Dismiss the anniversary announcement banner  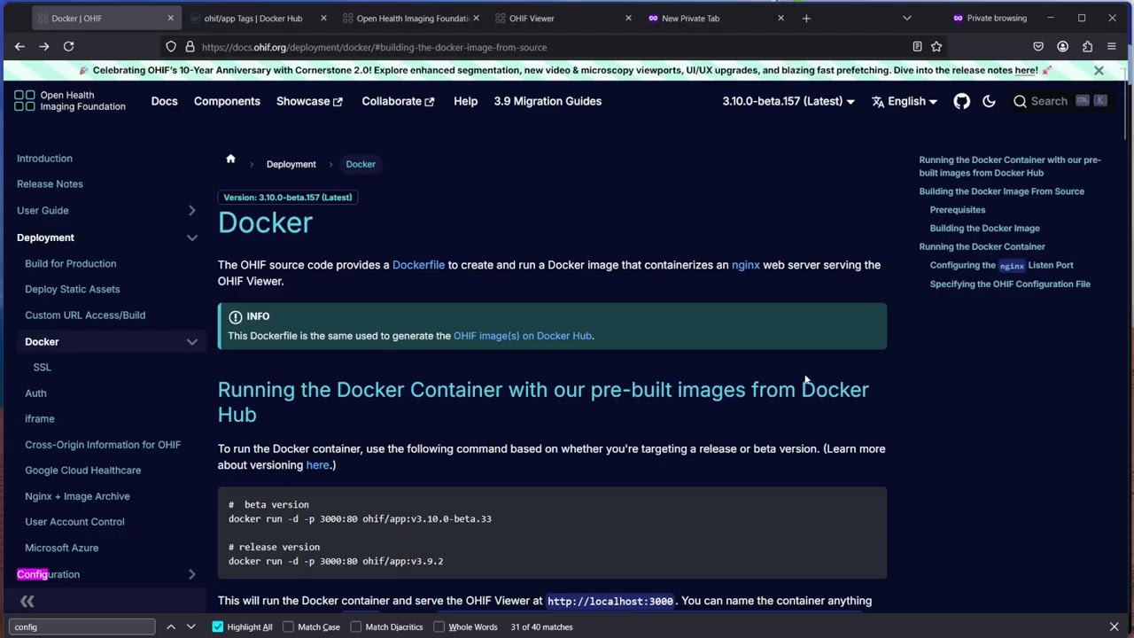click(1099, 70)
